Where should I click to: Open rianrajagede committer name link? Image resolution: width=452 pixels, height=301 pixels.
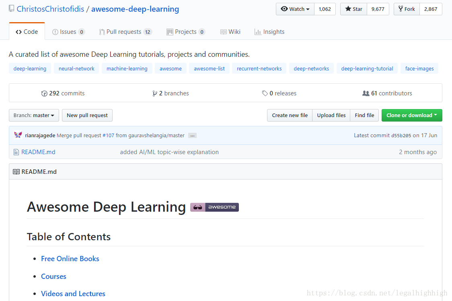coord(40,135)
